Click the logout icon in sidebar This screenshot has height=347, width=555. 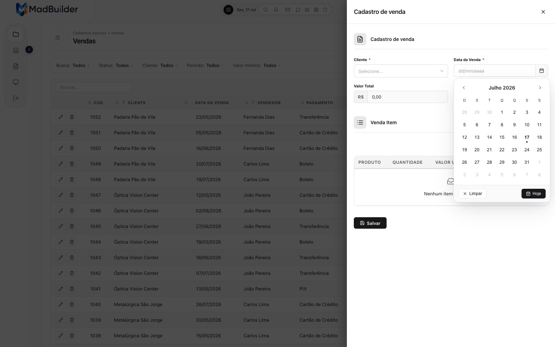pos(16,98)
